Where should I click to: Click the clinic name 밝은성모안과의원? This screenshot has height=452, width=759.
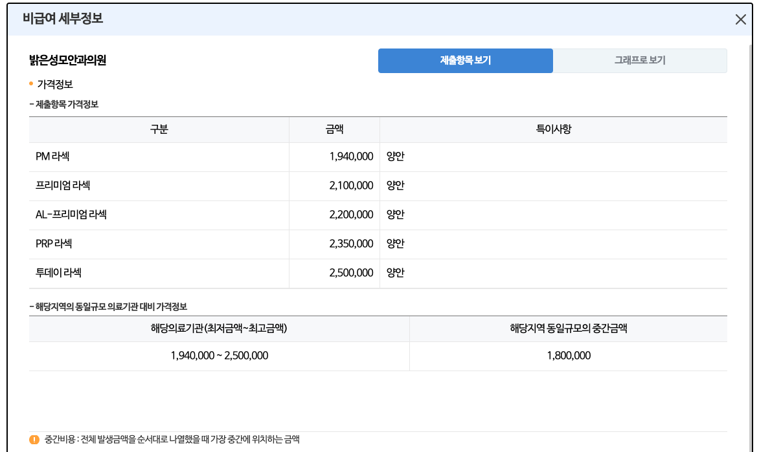point(67,60)
